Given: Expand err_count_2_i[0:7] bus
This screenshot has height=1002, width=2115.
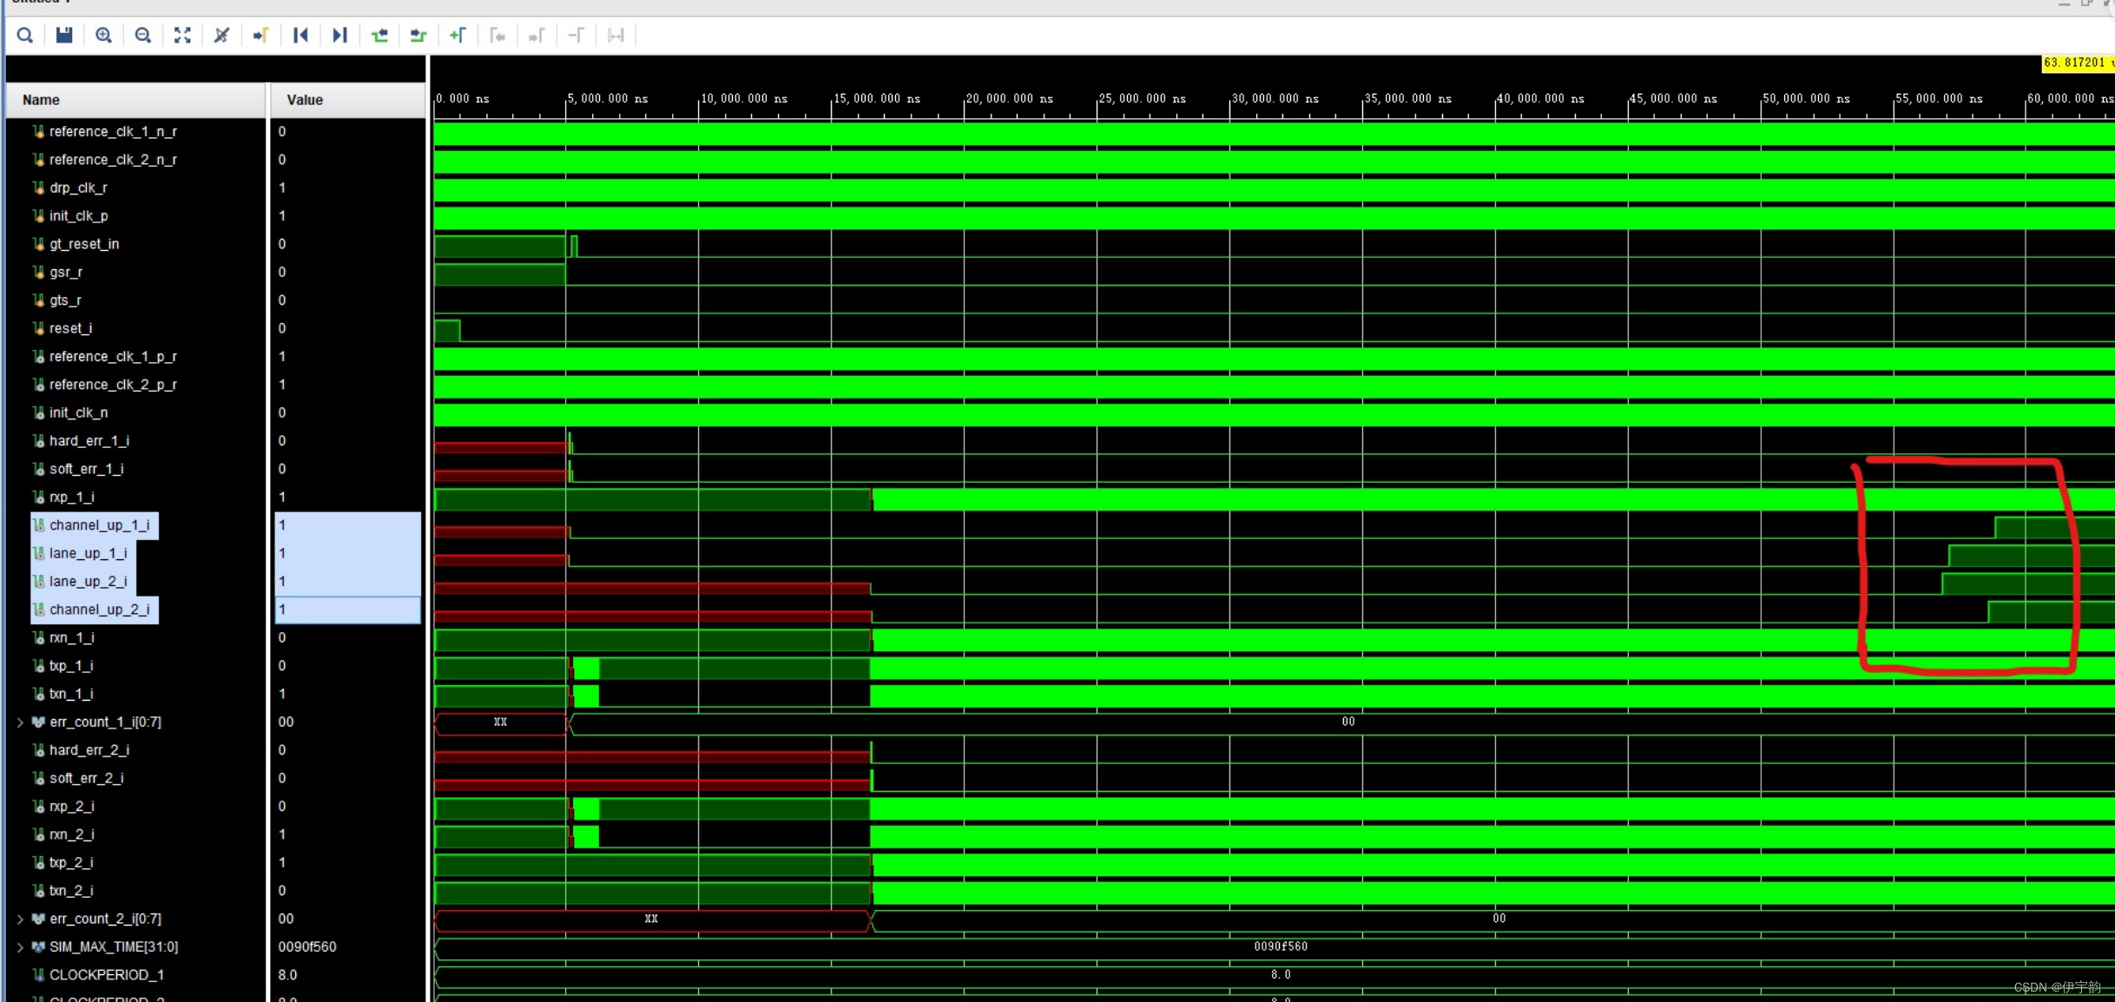Looking at the screenshot, I should pos(20,919).
